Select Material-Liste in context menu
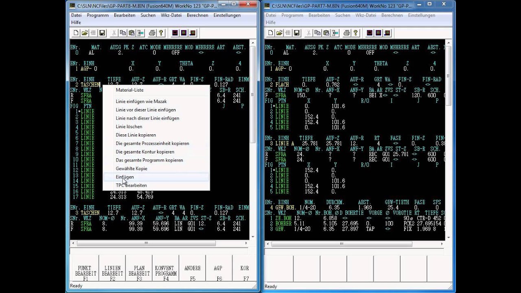Viewport: 521px width, 293px height. point(156,90)
